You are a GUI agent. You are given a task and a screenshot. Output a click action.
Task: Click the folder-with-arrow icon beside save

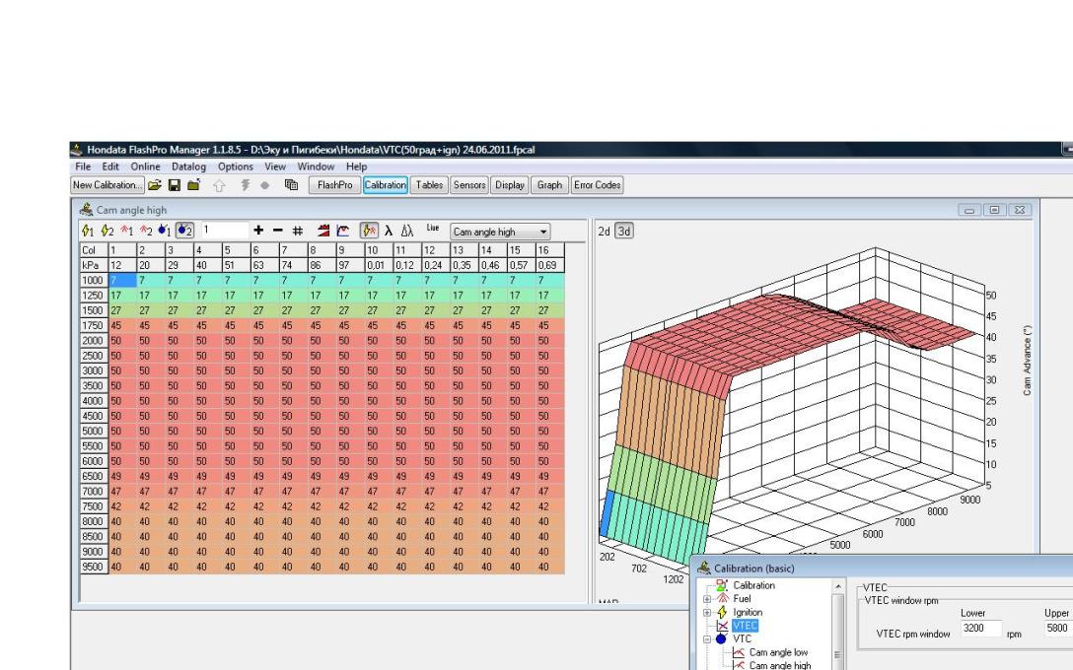[x=193, y=185]
